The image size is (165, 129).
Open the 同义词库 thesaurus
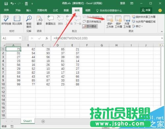tap(17, 20)
